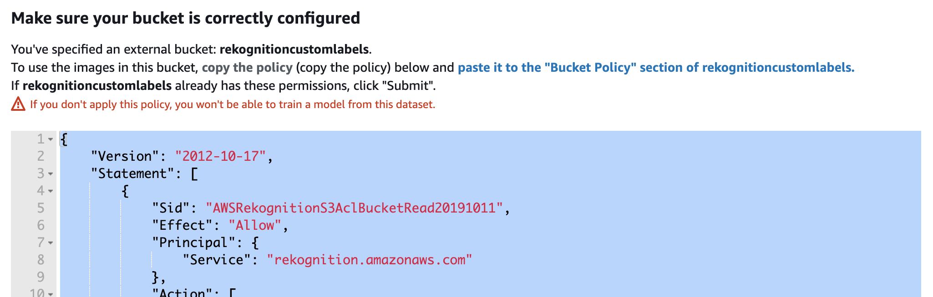Collapse the Statement array on line 3
933x297 pixels.
tap(51, 174)
